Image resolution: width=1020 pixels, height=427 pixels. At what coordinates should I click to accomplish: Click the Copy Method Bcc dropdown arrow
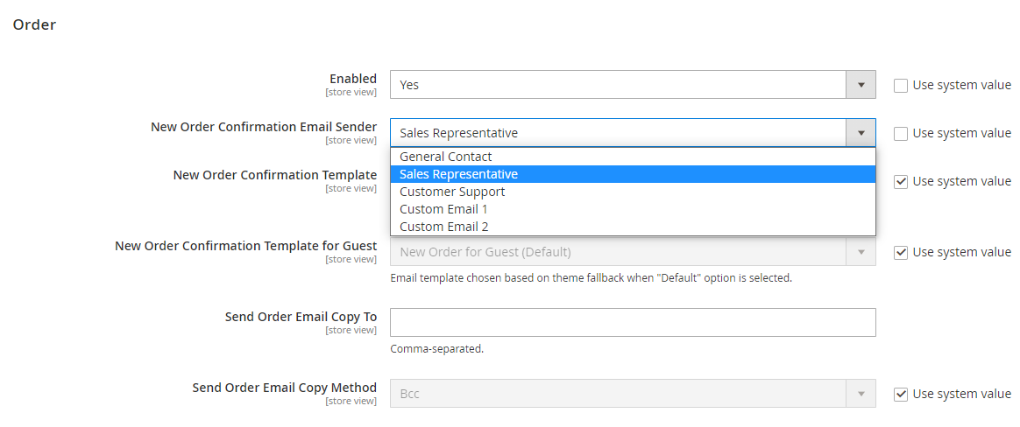(861, 394)
